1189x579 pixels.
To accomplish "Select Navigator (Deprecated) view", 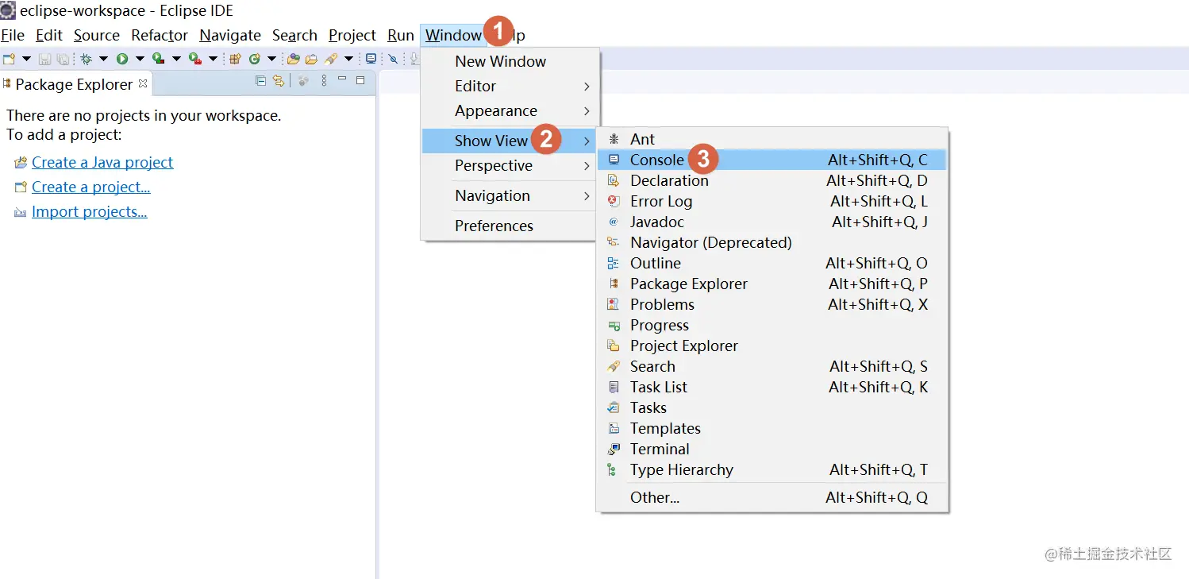I will 772,242.
